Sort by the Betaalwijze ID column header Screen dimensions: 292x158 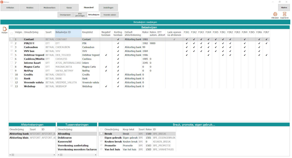pos(68,33)
